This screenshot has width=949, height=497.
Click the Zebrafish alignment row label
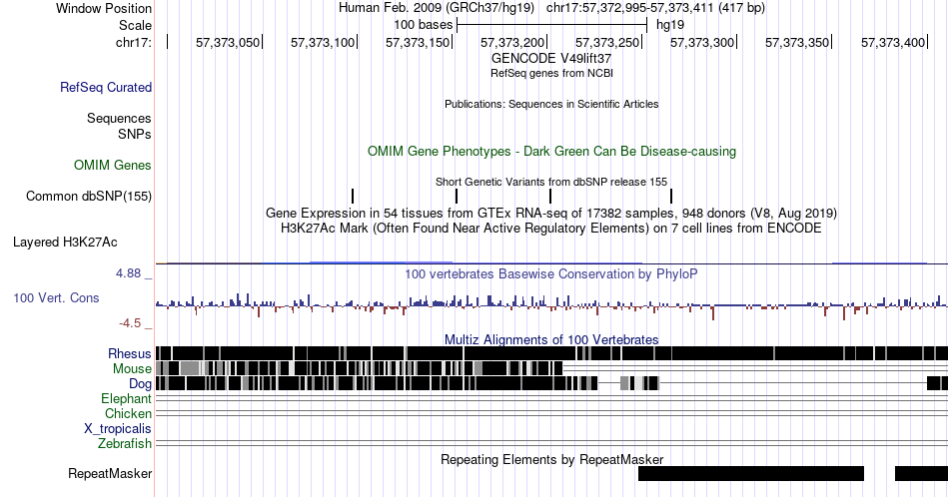(125, 443)
